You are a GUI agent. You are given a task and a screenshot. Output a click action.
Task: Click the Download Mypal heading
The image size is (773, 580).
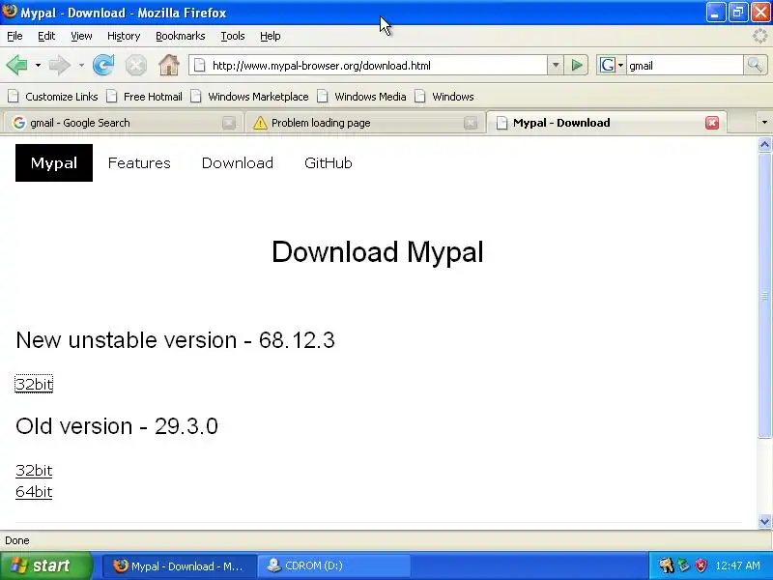click(378, 252)
